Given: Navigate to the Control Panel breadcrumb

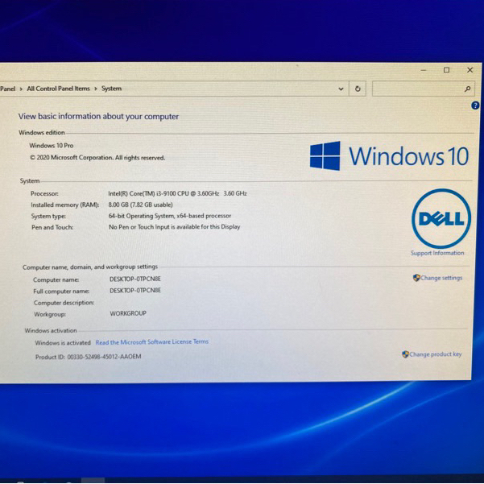Looking at the screenshot, I should [7, 89].
